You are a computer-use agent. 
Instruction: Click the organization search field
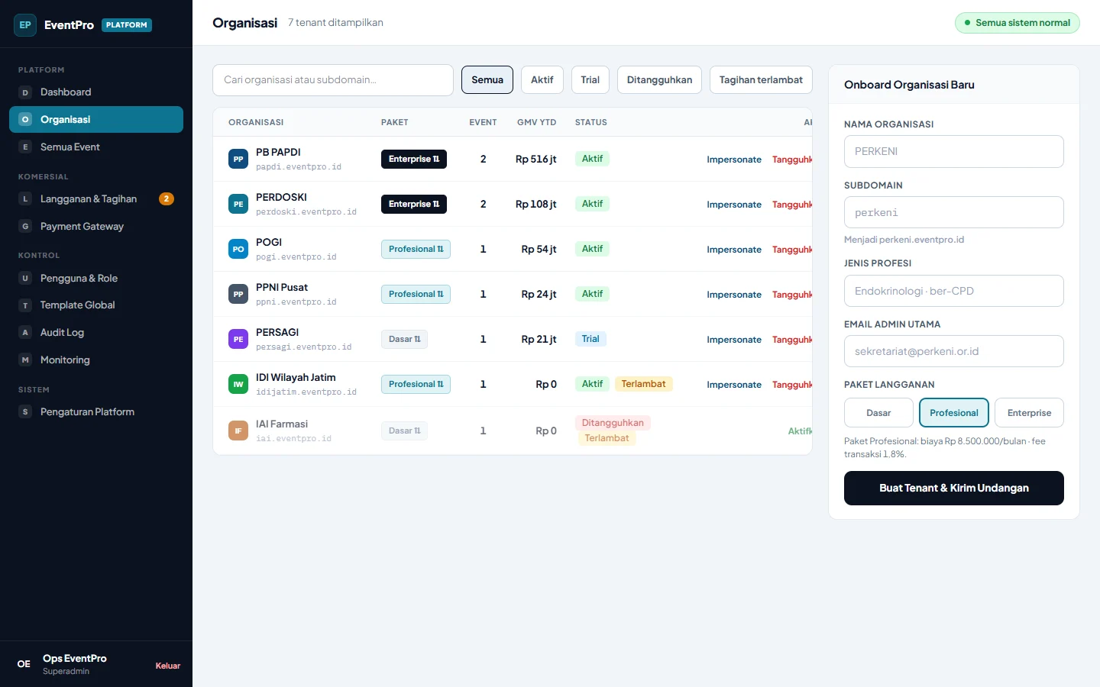point(333,80)
